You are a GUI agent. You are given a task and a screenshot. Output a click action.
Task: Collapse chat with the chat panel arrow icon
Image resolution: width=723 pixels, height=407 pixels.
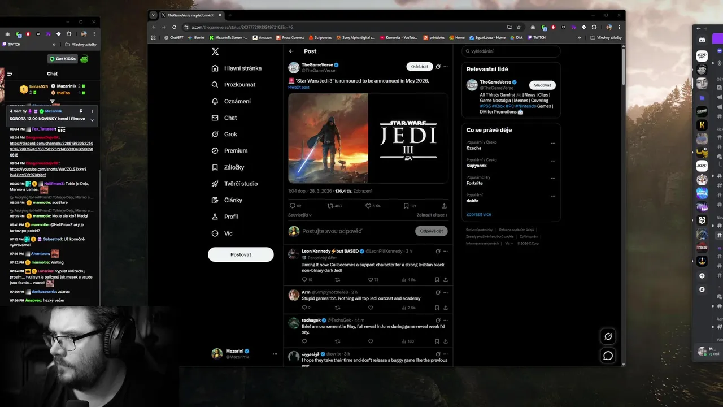(x=10, y=73)
